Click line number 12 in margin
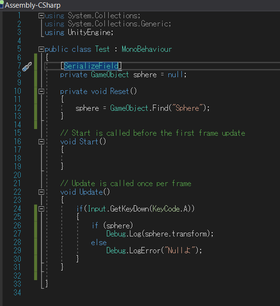Image resolution: width=280 pixels, height=306 pixels. (x=17, y=108)
